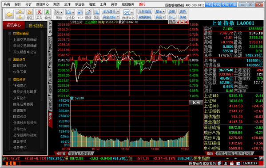Click the 买入 buy icon
The image size is (266, 168).
point(39,12)
